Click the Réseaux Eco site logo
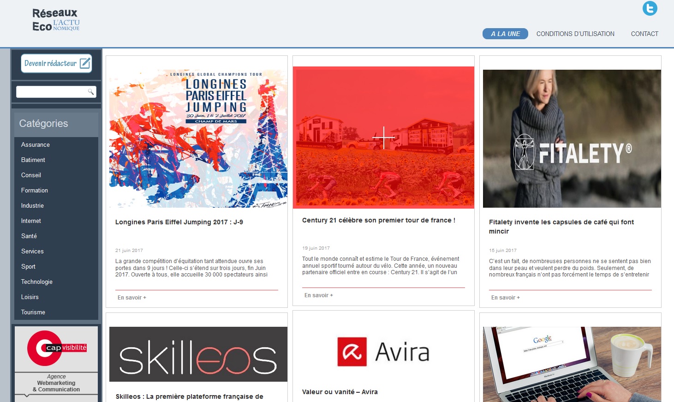 [x=56, y=20]
